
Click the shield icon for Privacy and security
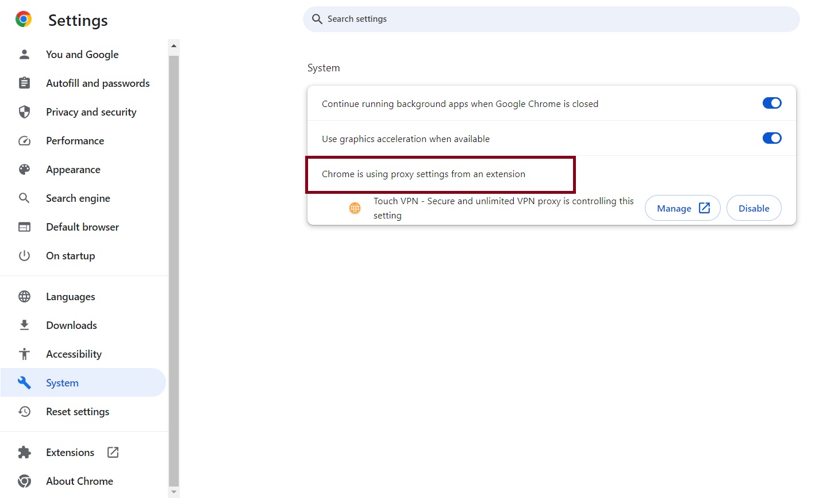pos(24,112)
